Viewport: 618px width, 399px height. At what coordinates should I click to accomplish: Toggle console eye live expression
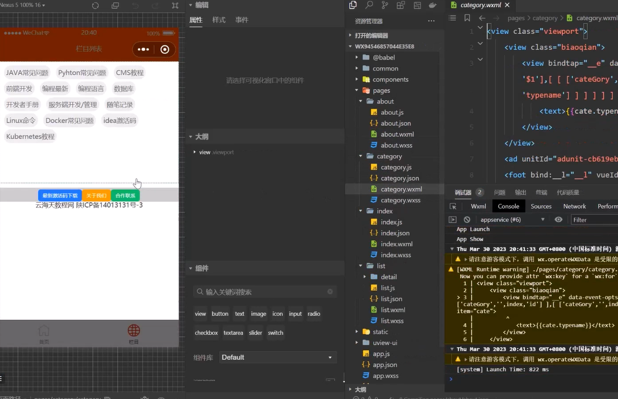[x=558, y=220]
